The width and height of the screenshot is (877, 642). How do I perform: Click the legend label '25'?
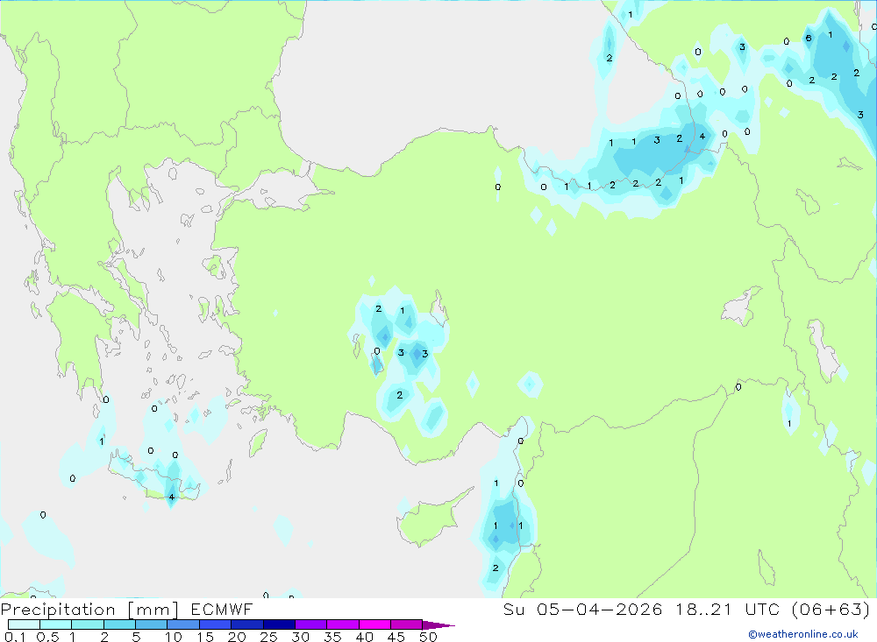(x=269, y=637)
